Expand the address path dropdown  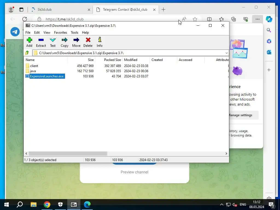[226, 53]
